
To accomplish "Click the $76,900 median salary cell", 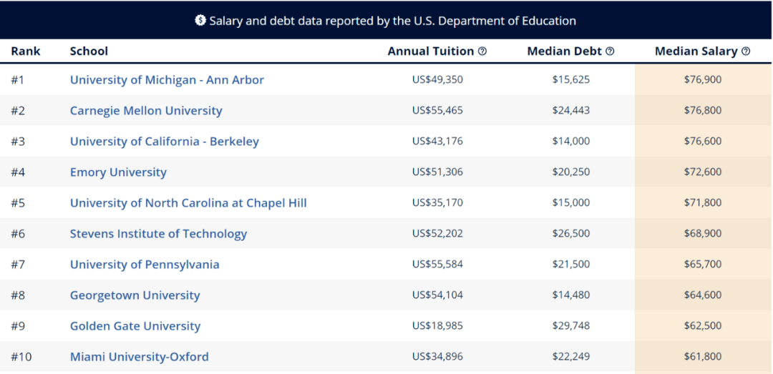I will 703,79.
